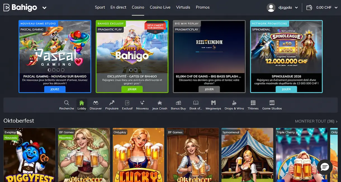The image size is (341, 182).
Task: Open the Thèmes grid icon
Action: click(x=253, y=103)
